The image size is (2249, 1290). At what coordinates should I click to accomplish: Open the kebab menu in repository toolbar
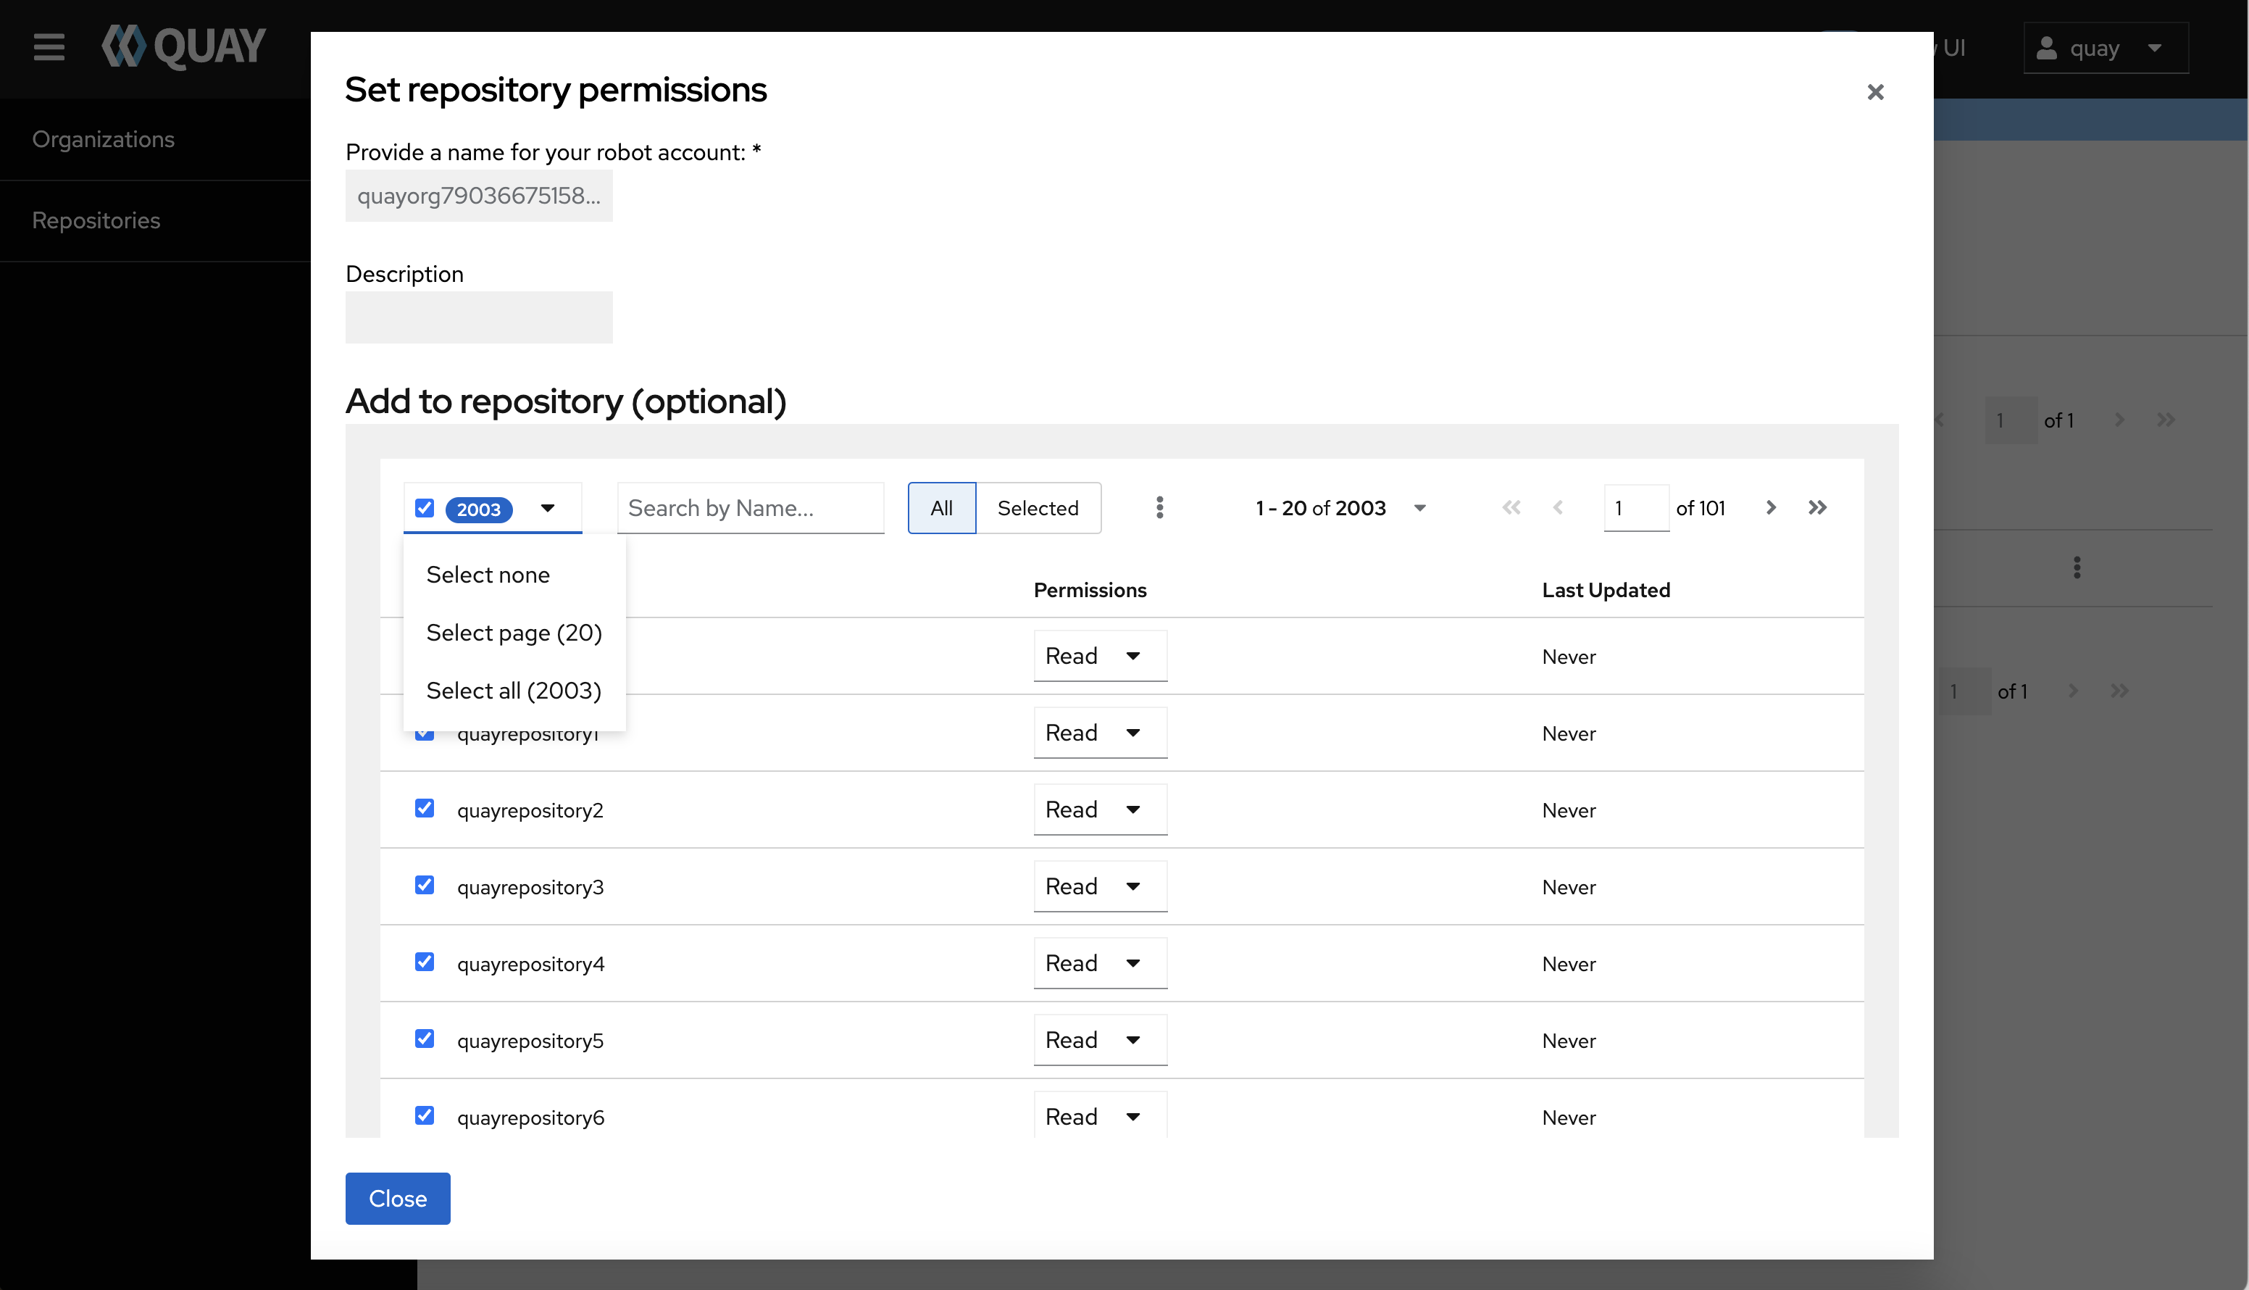click(1159, 508)
